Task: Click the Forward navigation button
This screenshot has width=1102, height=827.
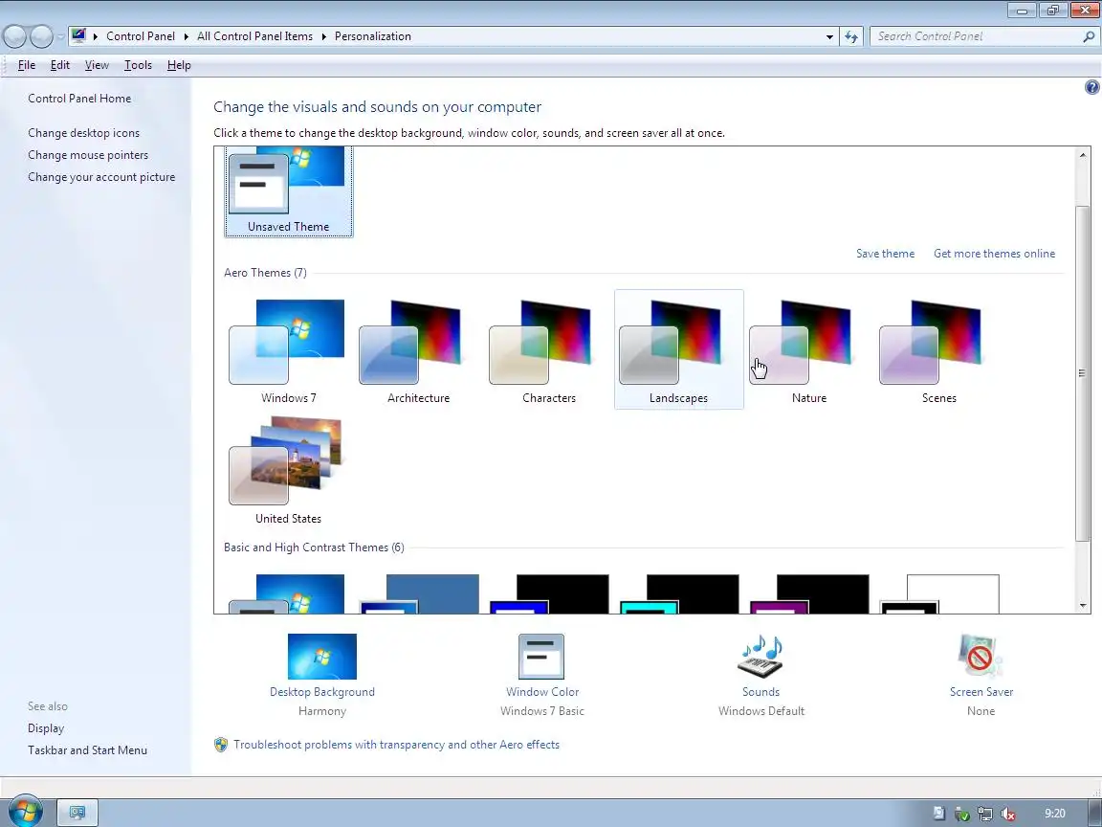Action: 41,36
